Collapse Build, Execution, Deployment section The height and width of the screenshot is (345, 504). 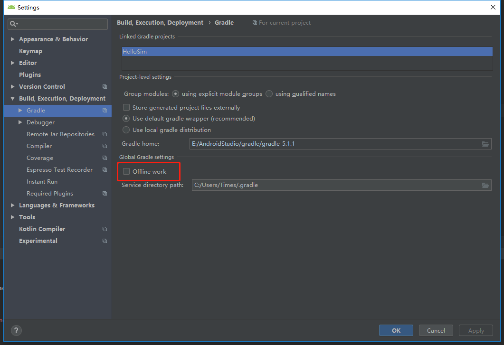pos(12,99)
